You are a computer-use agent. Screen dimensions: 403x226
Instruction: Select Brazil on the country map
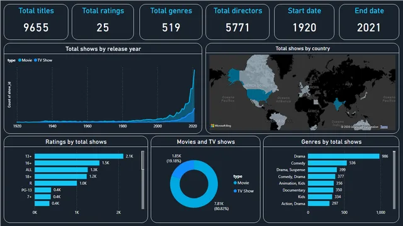pyautogui.click(x=279, y=119)
